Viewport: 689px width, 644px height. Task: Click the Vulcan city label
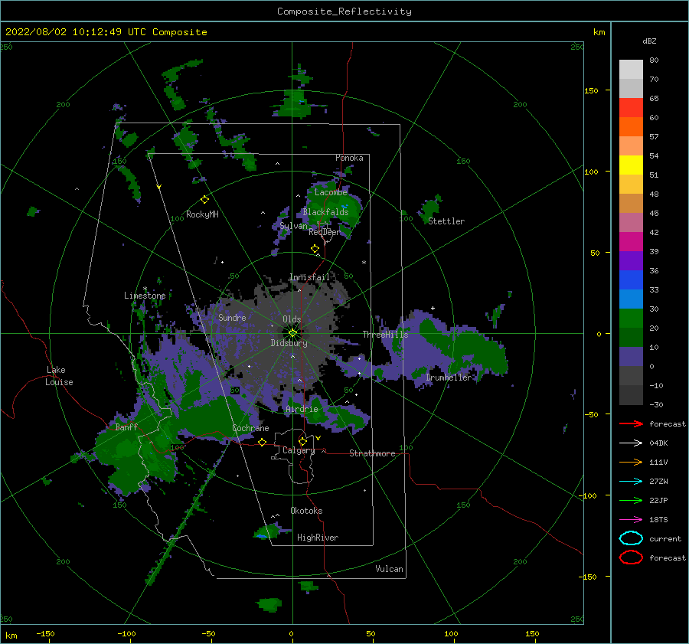point(389,569)
